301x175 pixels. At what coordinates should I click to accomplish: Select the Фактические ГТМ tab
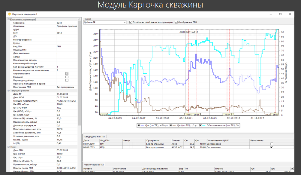click(94, 164)
